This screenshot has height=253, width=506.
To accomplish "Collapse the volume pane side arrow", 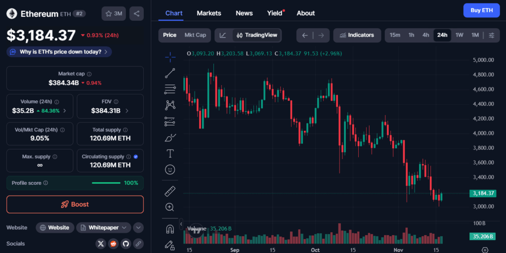I will pos(181,224).
